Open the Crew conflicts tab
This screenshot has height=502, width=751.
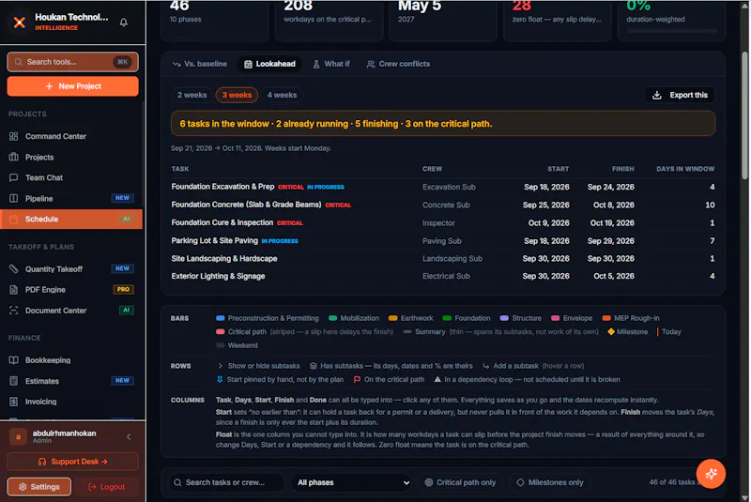[398, 64]
